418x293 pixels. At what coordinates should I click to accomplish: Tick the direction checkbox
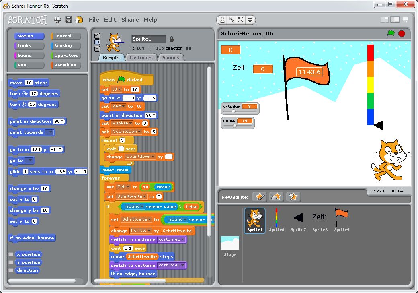[x=11, y=270]
